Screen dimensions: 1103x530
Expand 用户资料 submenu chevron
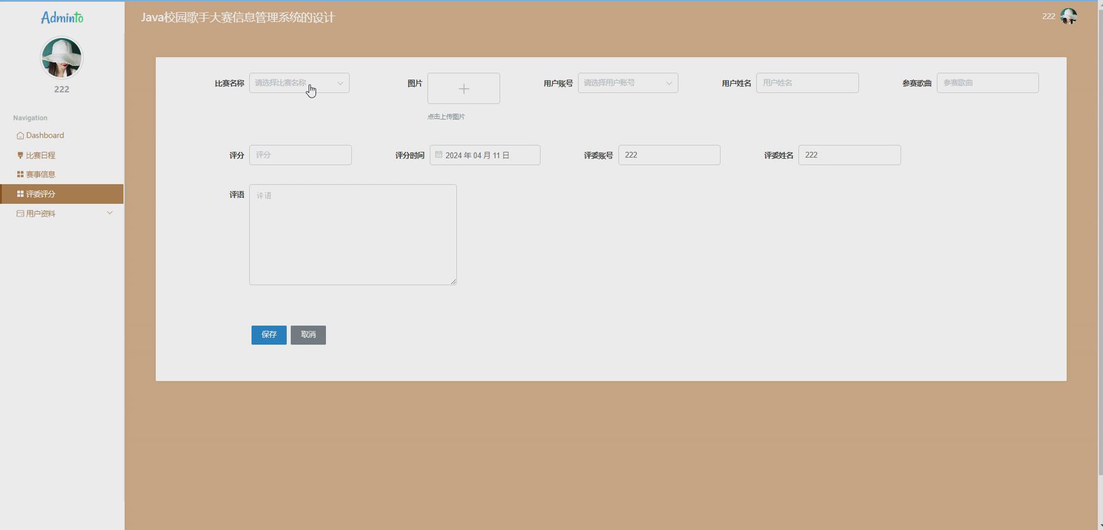(x=110, y=213)
